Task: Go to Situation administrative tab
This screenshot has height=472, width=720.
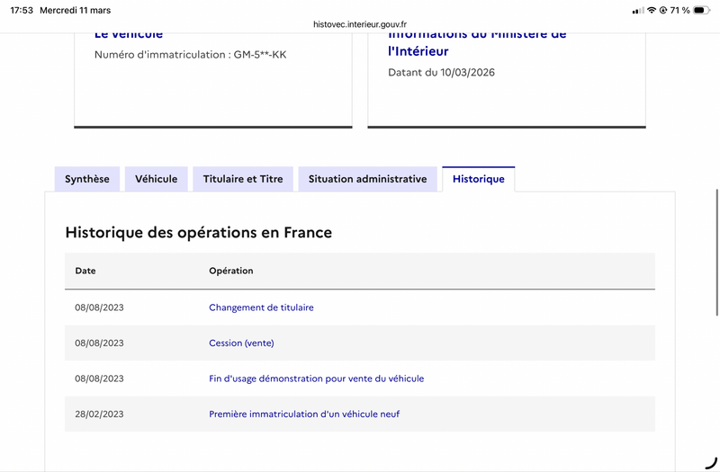Action: pos(368,179)
